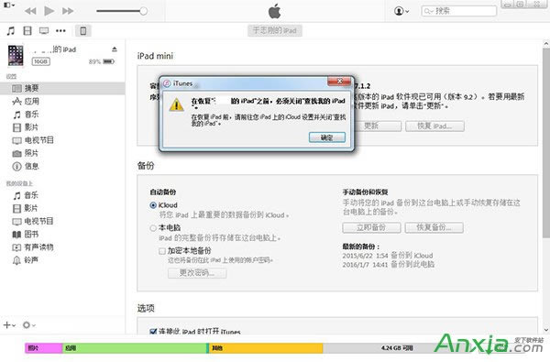Open the top-left mini menu dropdown

pyautogui.click(x=9, y=5)
